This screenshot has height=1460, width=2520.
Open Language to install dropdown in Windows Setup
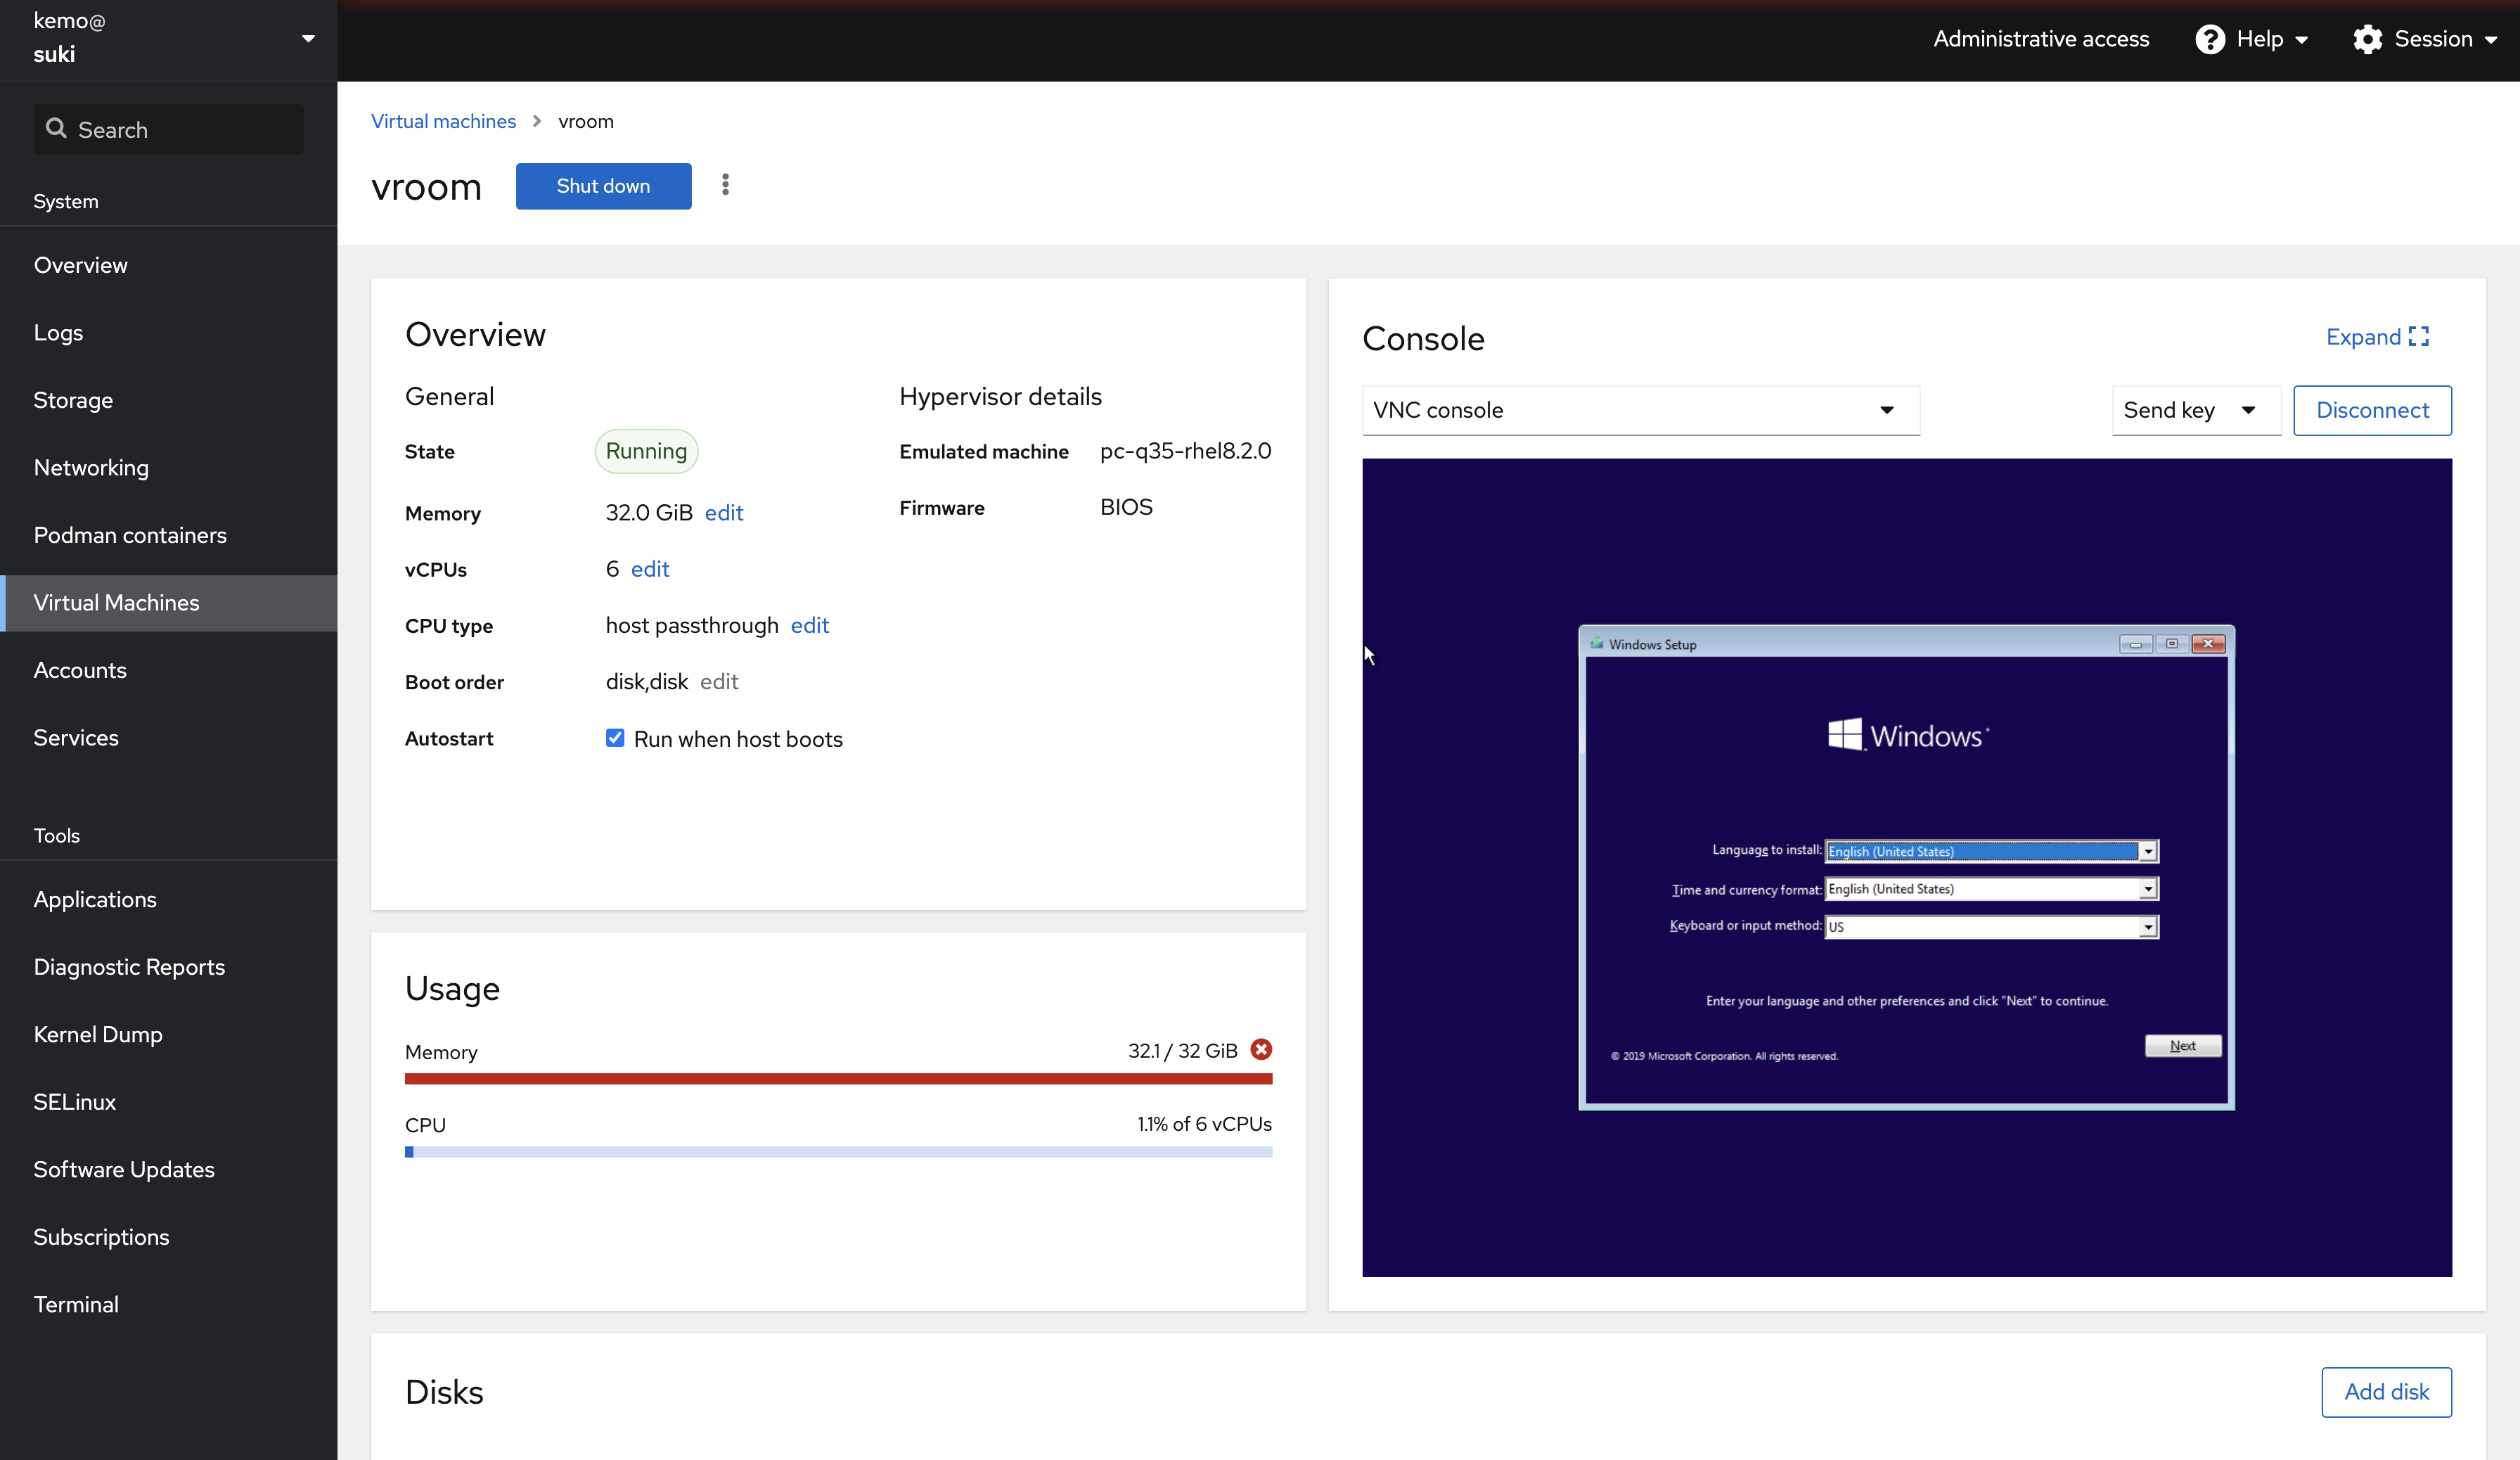click(2147, 851)
